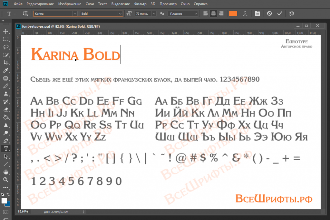Open the font family dropdown Karina

point(75,14)
